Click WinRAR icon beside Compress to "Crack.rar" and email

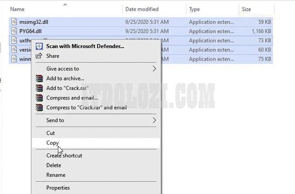coord(39,108)
